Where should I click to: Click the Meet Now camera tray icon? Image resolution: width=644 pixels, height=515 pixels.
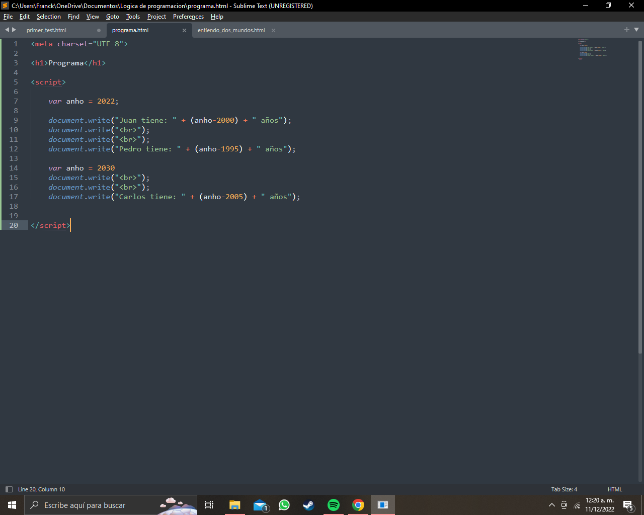[564, 505]
